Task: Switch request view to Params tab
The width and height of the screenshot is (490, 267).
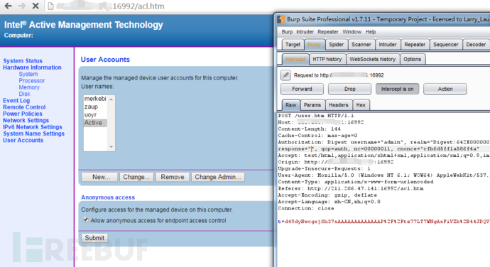Action: click(312, 105)
